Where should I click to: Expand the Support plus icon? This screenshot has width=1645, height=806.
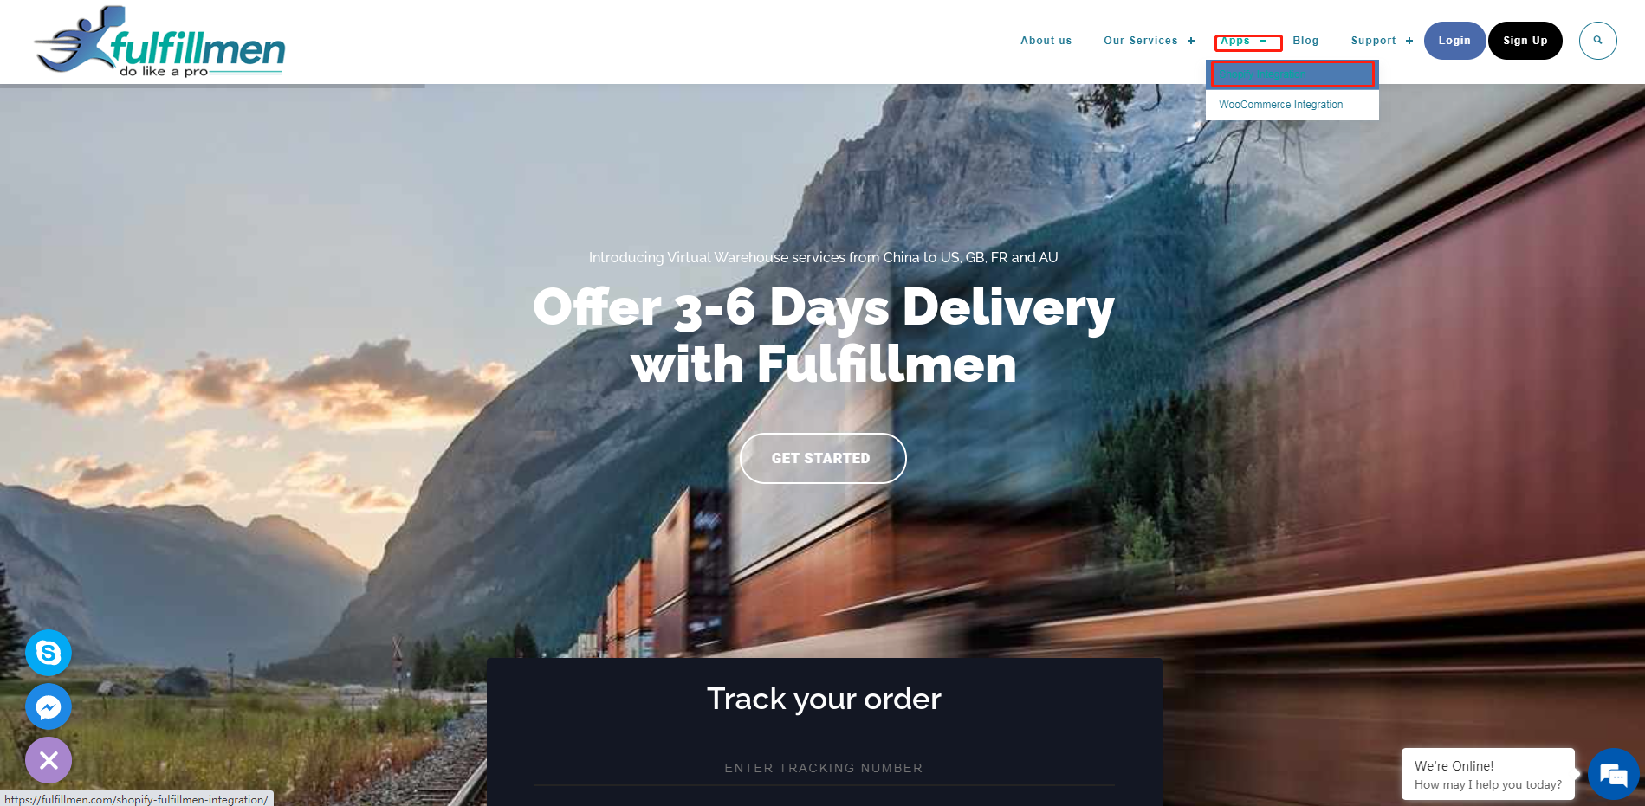(x=1409, y=41)
